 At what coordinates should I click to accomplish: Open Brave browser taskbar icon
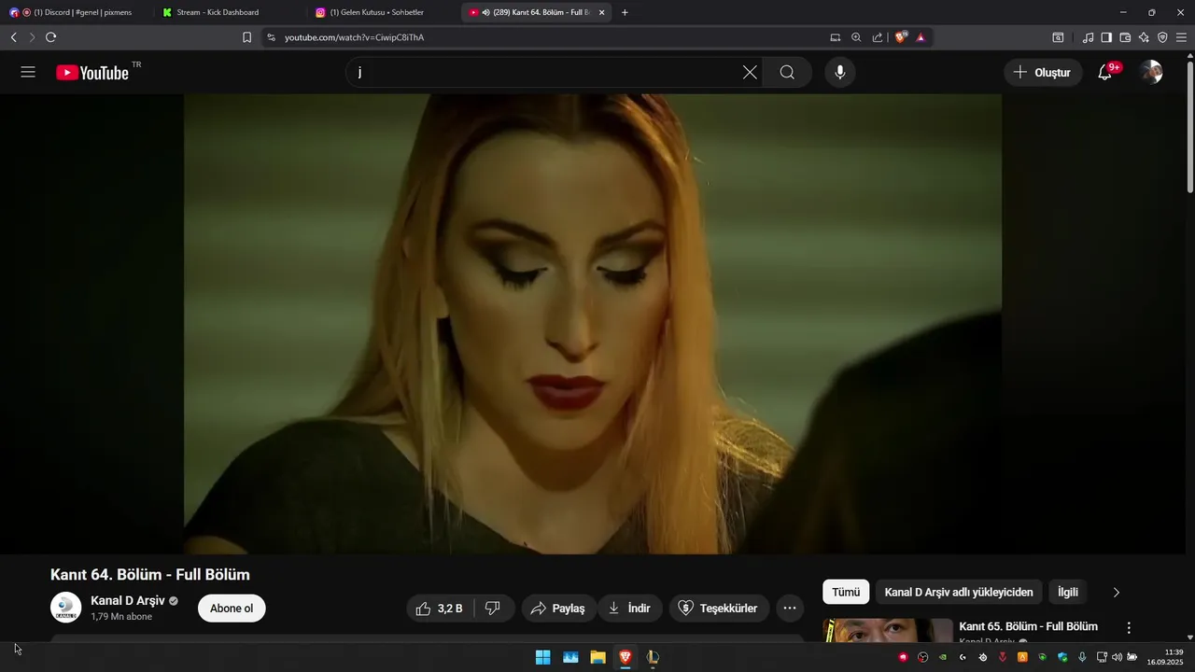point(626,657)
